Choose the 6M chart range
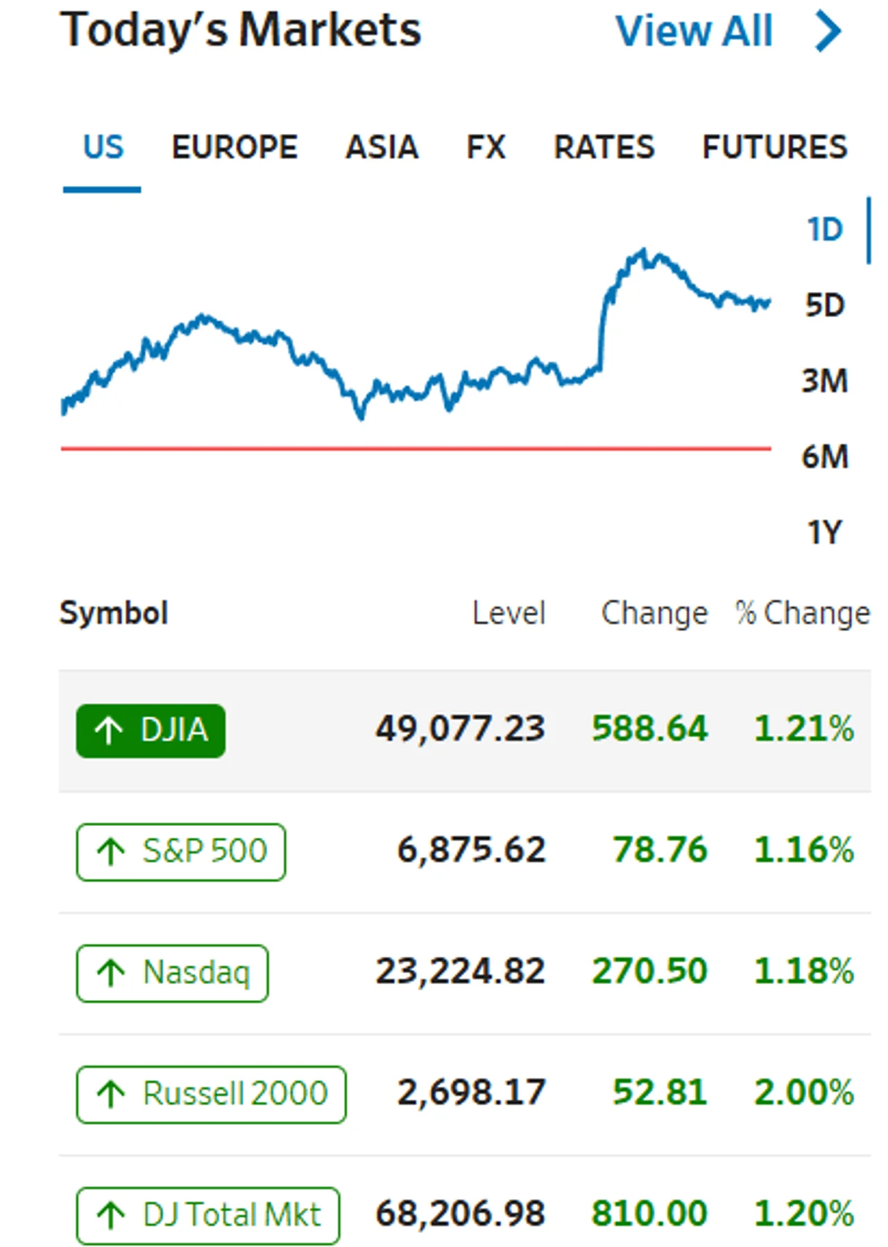The height and width of the screenshot is (1247, 888). (x=824, y=456)
